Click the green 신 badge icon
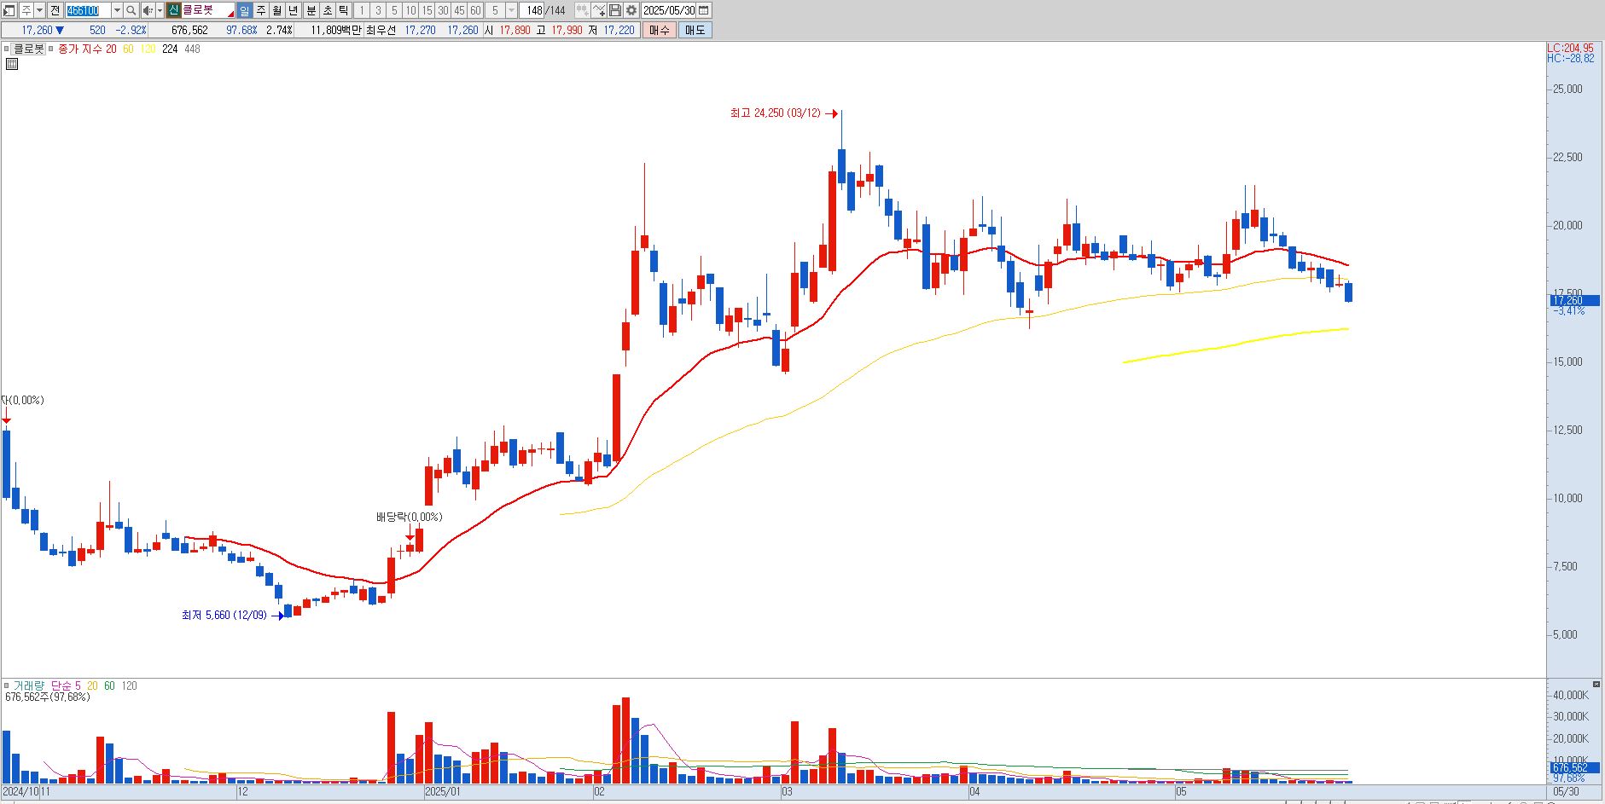Image resolution: width=1605 pixels, height=804 pixels. point(173,10)
